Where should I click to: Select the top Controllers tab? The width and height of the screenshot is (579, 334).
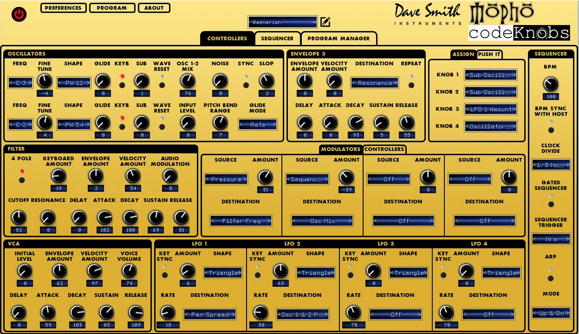point(227,38)
